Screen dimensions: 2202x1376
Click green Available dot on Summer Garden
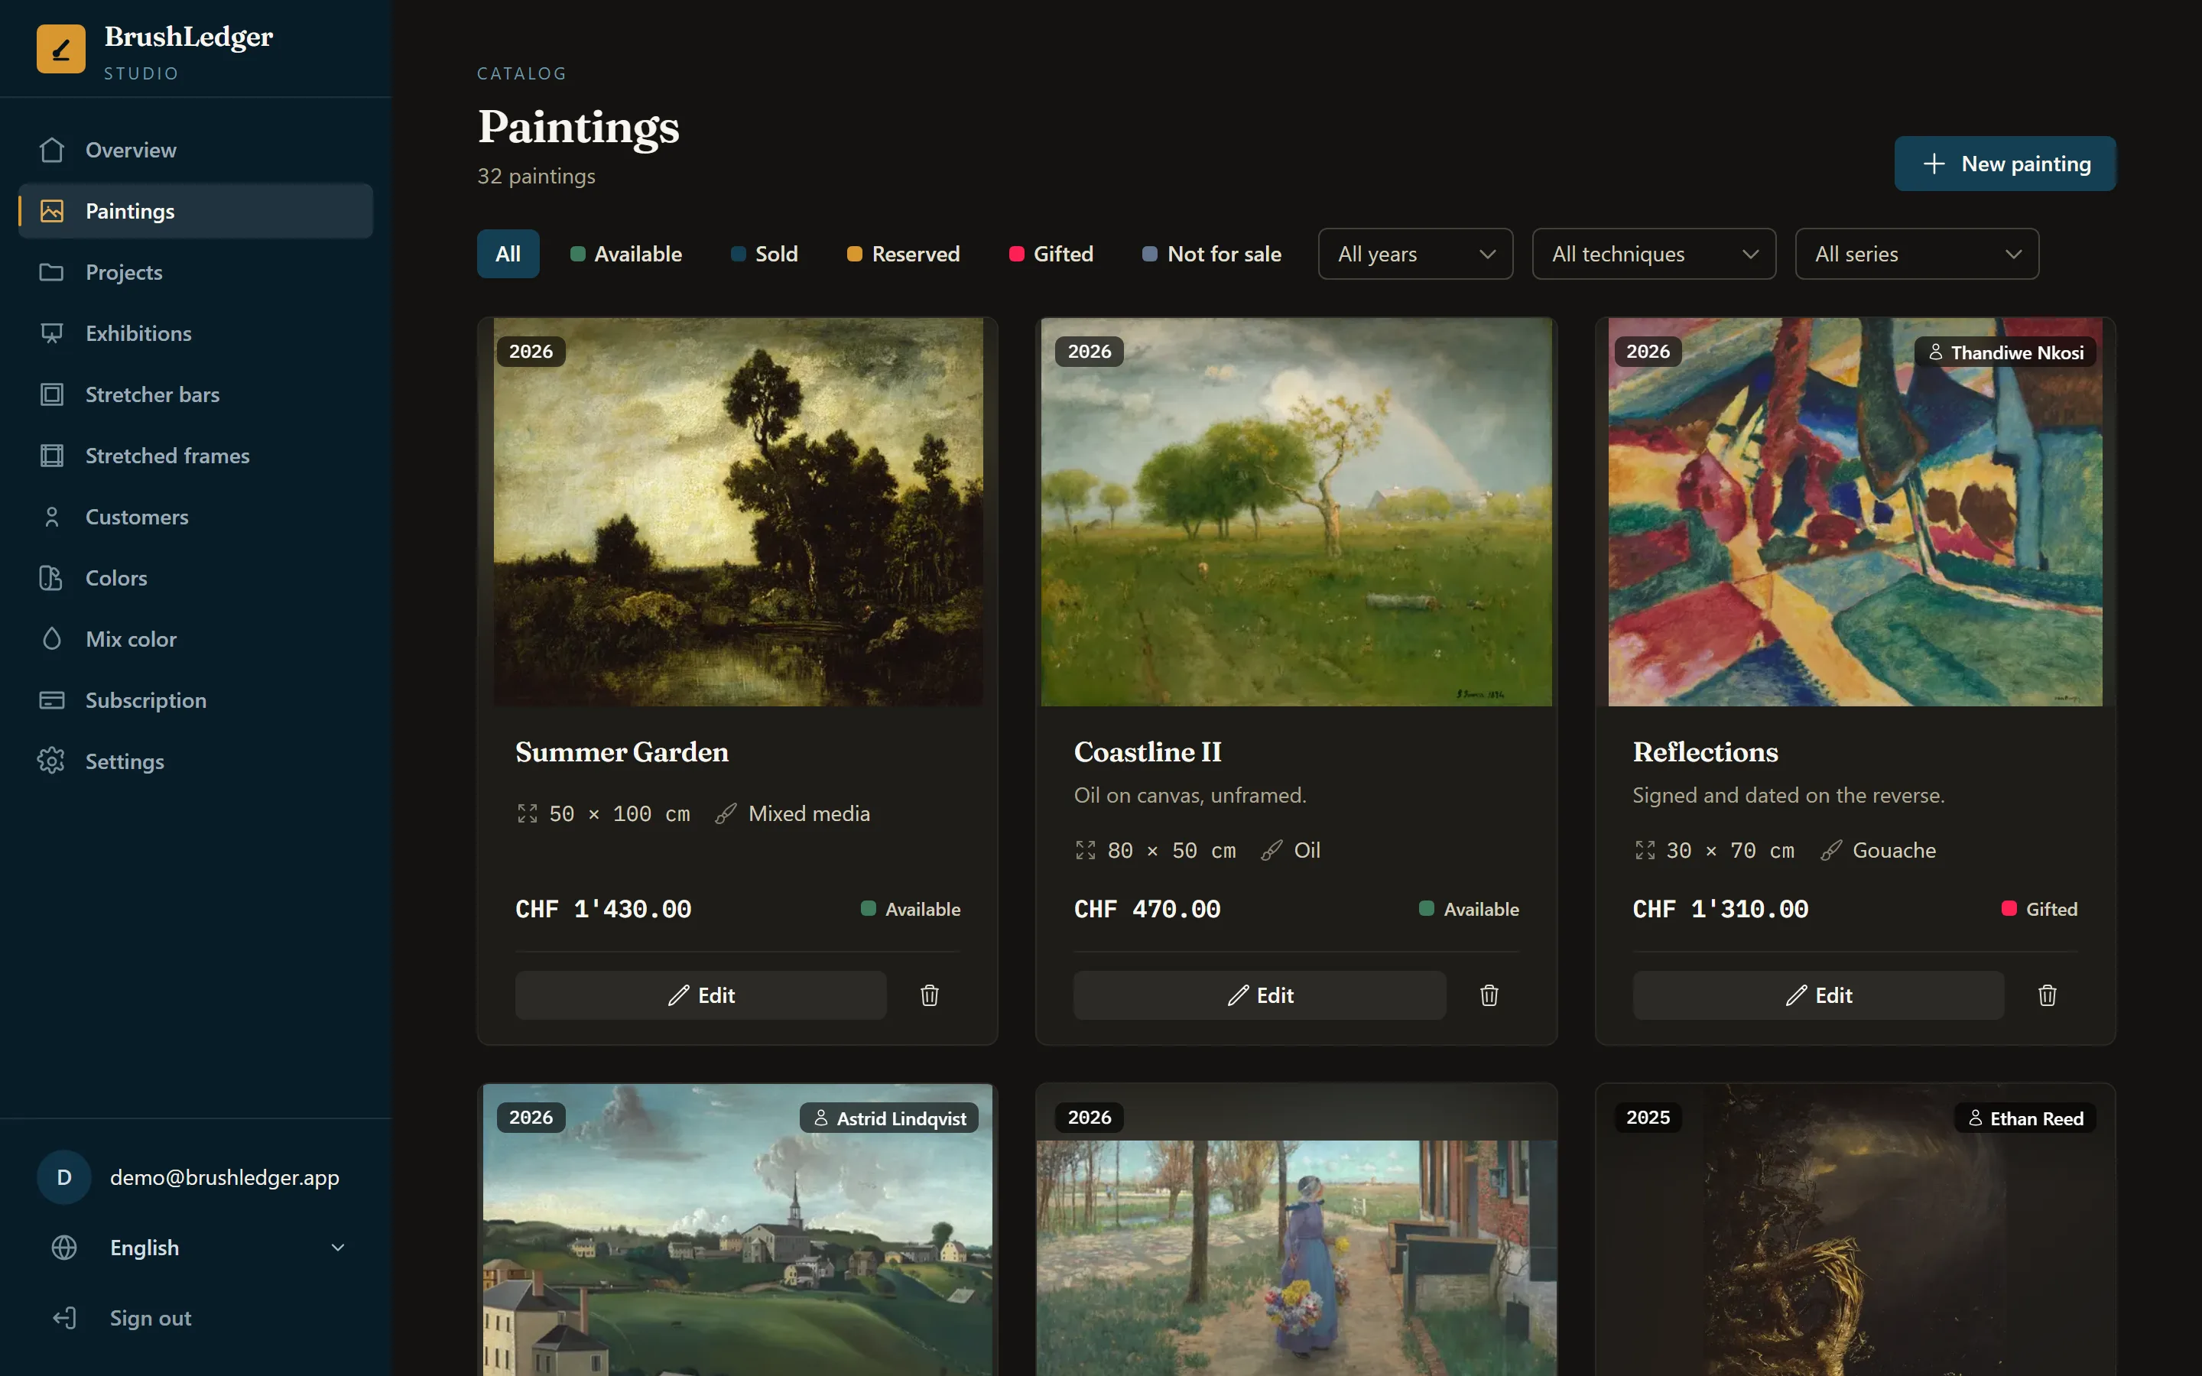pos(868,908)
